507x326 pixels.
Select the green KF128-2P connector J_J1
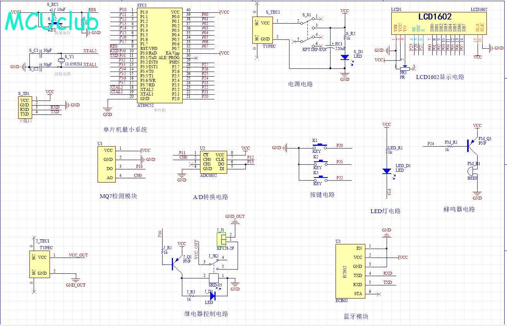[x=221, y=239]
